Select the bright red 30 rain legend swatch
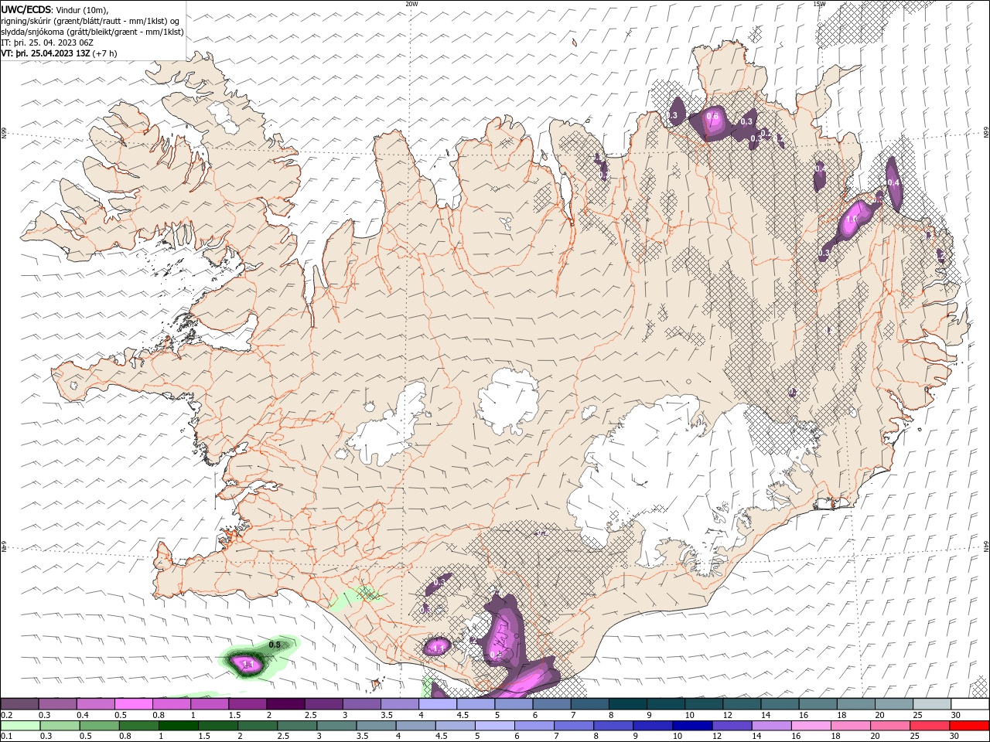This screenshot has height=742, width=990. pyautogui.click(x=968, y=726)
